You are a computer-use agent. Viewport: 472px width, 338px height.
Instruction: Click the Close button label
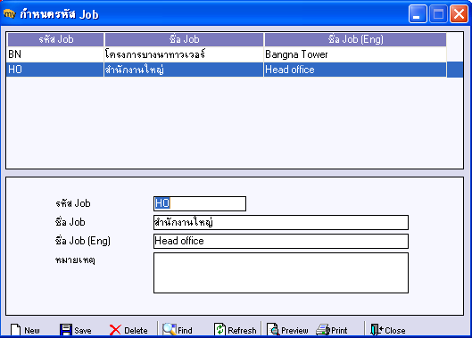pos(395,331)
